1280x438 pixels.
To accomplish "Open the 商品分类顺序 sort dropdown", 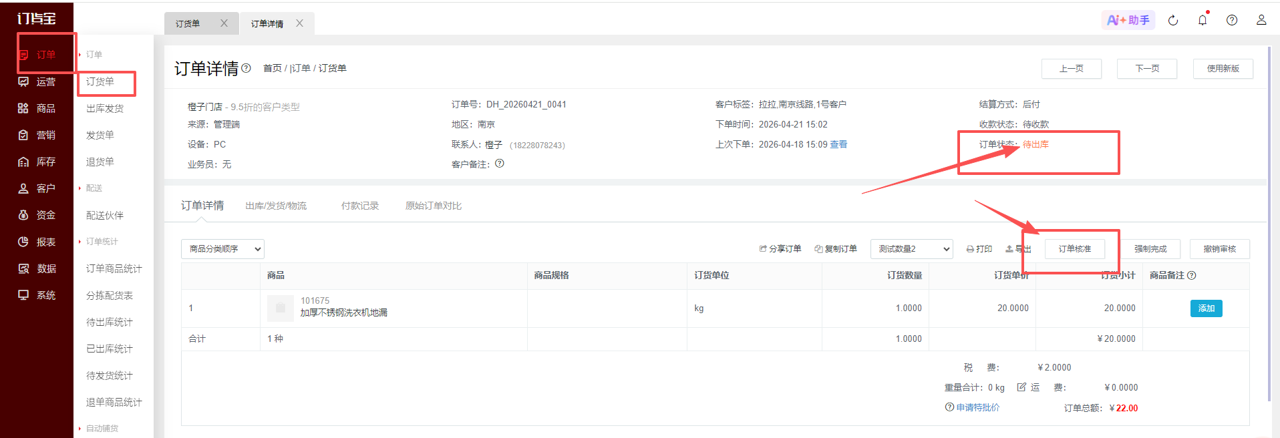I will (222, 249).
